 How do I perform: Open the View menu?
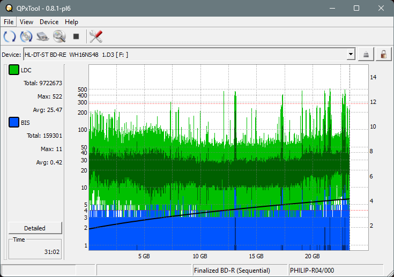[x=26, y=22]
